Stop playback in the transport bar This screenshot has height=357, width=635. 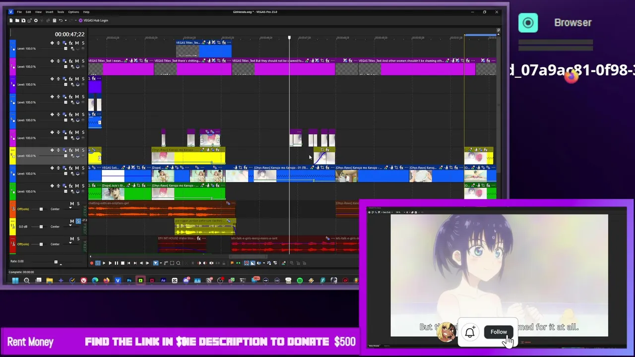click(123, 263)
